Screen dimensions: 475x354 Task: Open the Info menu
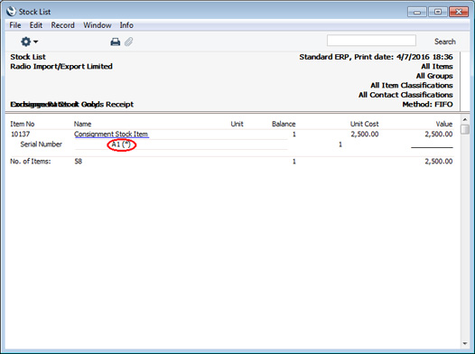pyautogui.click(x=126, y=25)
